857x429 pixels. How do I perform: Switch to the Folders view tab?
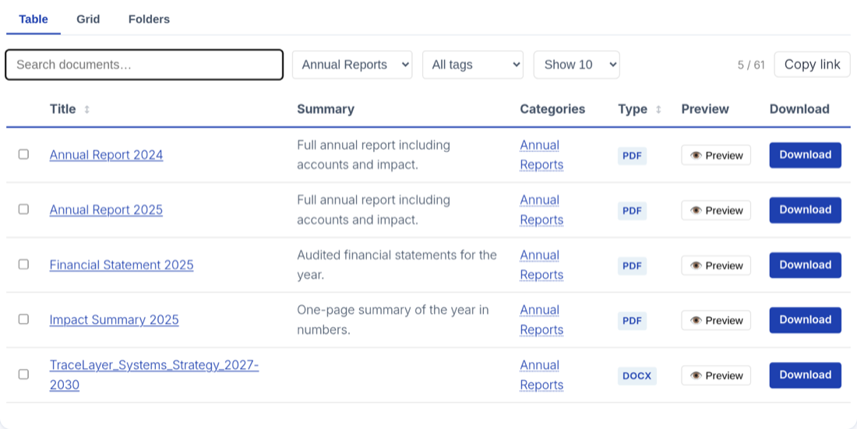pos(149,19)
